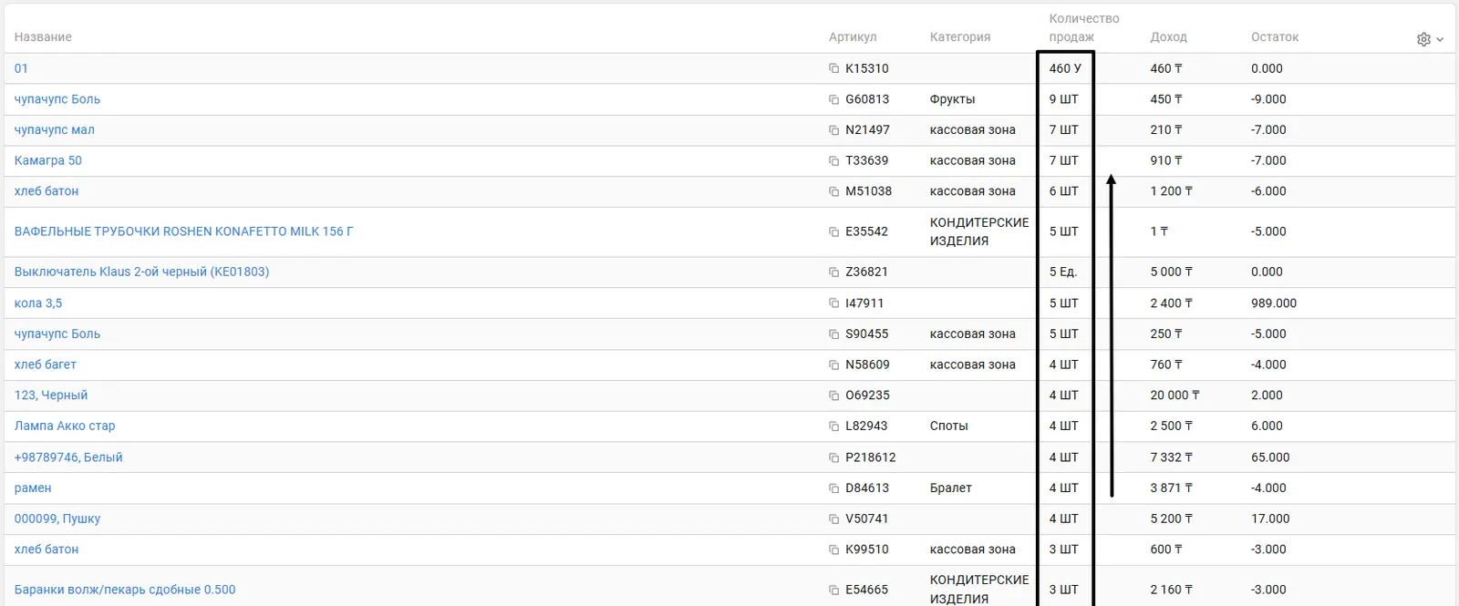
Task: Open ВАФЕЛЬНЫЕ ТРУБОЧКИ ROSHEN product link
Action: click(x=183, y=231)
